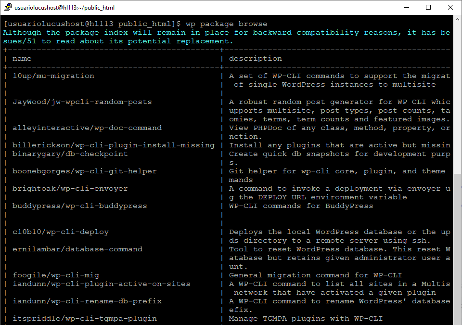The height and width of the screenshot is (325, 462).
Task: Click 'of single WordPress instances to multisite' line
Action: (x=335, y=85)
